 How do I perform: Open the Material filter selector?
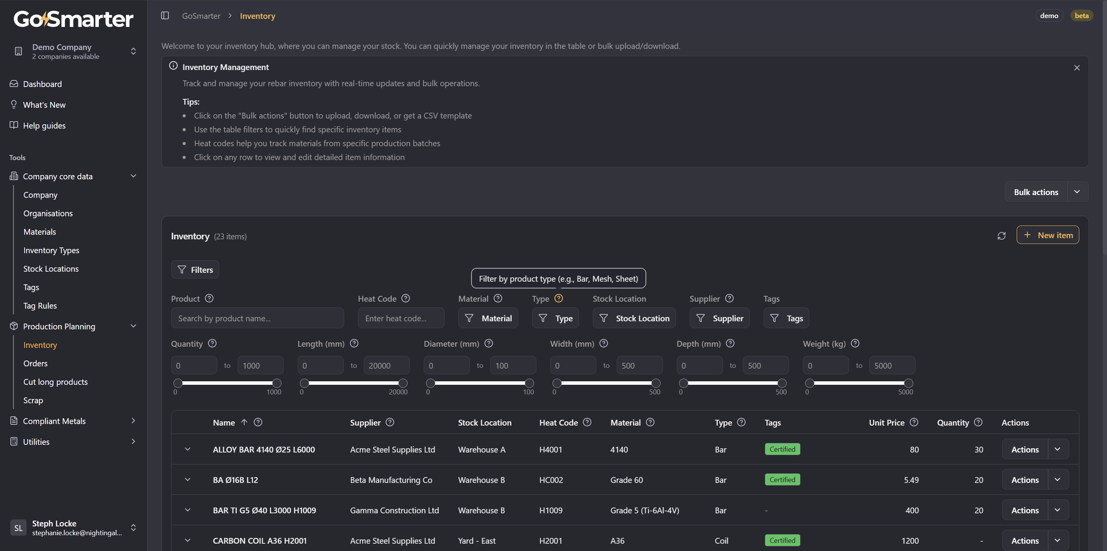[x=488, y=318]
